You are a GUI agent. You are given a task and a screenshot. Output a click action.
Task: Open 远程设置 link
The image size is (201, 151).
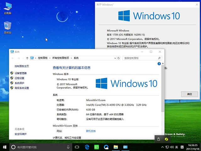pyautogui.click(x=19, y=78)
